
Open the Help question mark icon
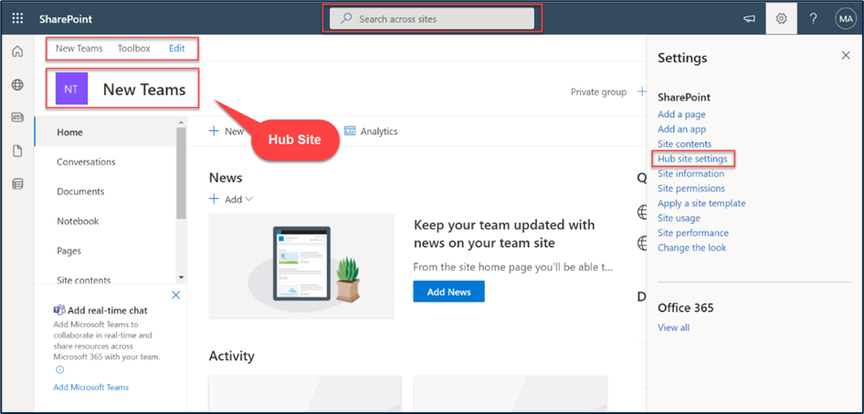(x=813, y=18)
